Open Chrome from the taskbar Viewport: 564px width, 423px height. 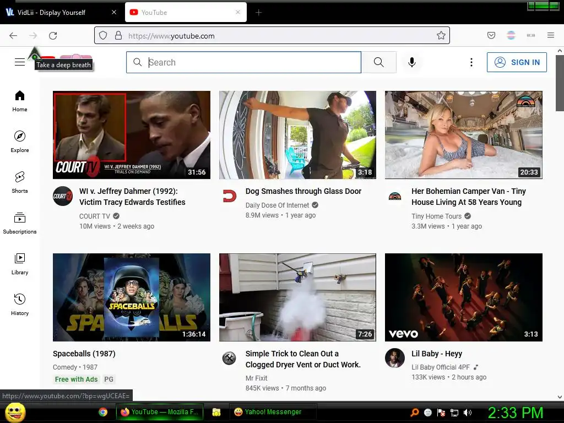[x=103, y=412]
